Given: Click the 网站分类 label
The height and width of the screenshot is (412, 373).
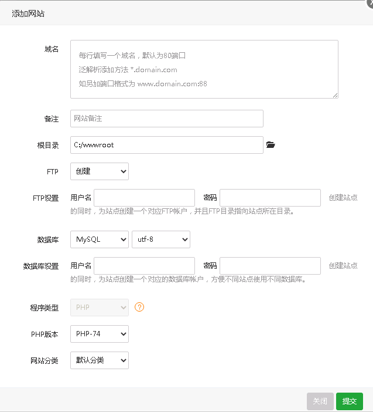Looking at the screenshot, I should click(45, 361).
